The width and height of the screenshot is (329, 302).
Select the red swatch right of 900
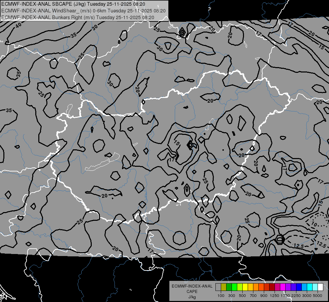point(267,287)
